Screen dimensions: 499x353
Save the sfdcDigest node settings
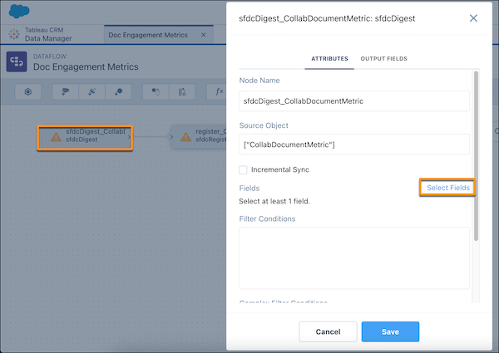pyautogui.click(x=390, y=331)
